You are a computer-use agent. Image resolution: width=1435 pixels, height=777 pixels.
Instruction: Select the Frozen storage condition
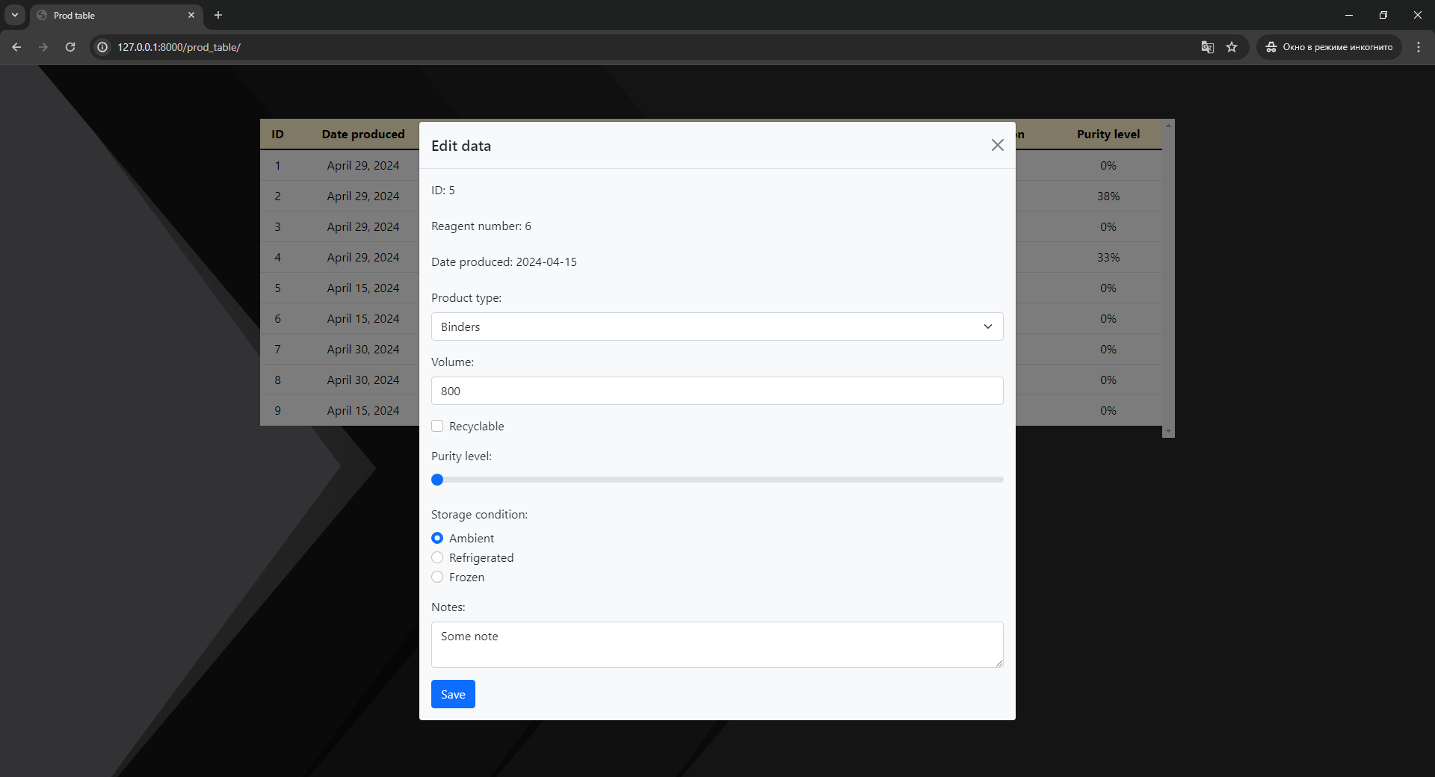[437, 577]
